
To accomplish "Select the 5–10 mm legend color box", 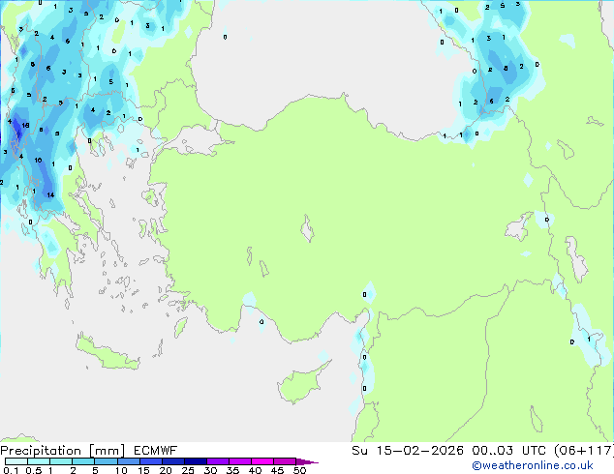I will click(106, 461).
